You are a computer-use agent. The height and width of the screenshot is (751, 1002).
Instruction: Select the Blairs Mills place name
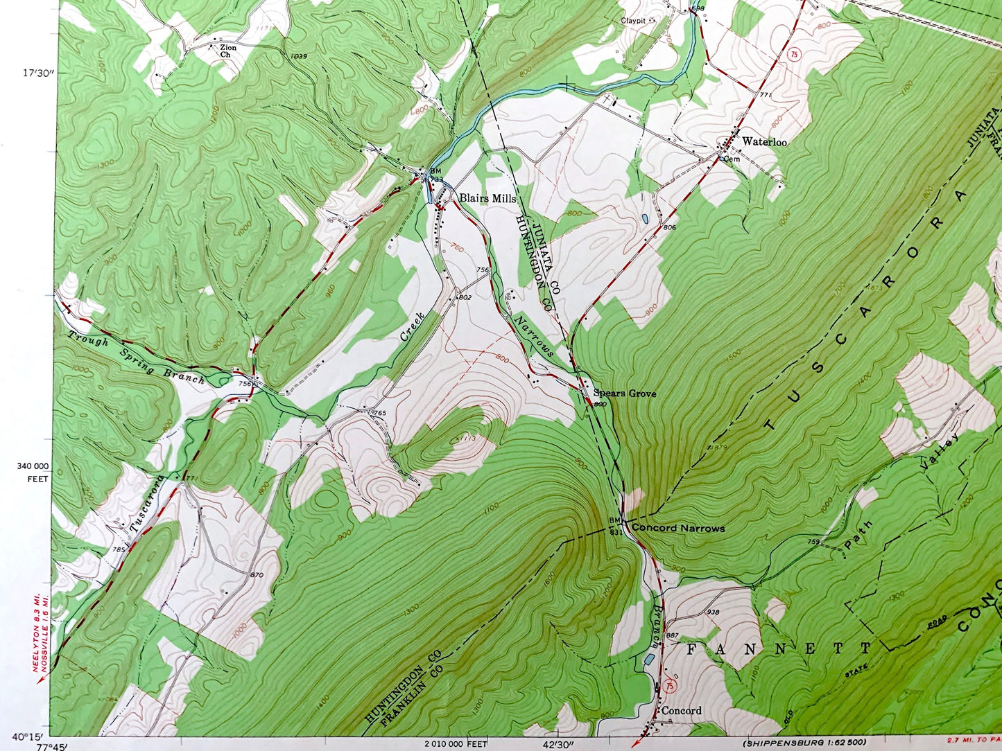point(487,198)
